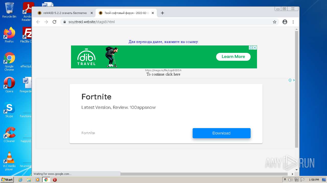Select the VLC media player desktop icon
Viewport: 327px width, 183px height.
(x=9, y=161)
